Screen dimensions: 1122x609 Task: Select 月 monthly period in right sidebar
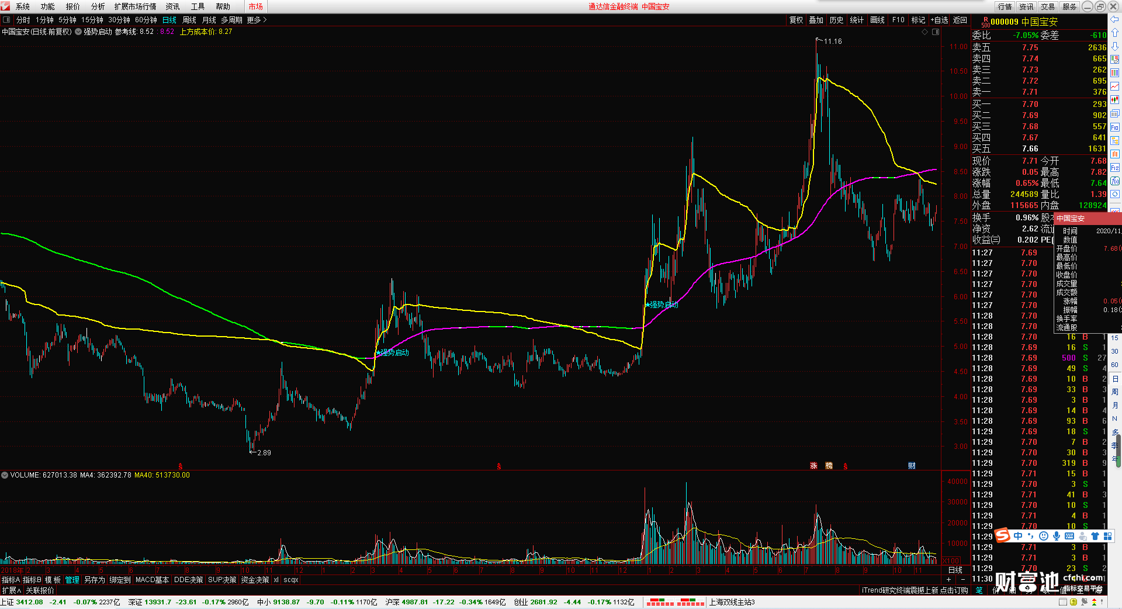(1115, 405)
